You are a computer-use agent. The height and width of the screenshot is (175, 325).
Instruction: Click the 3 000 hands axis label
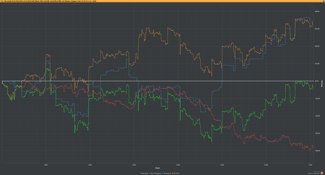[x=134, y=165]
